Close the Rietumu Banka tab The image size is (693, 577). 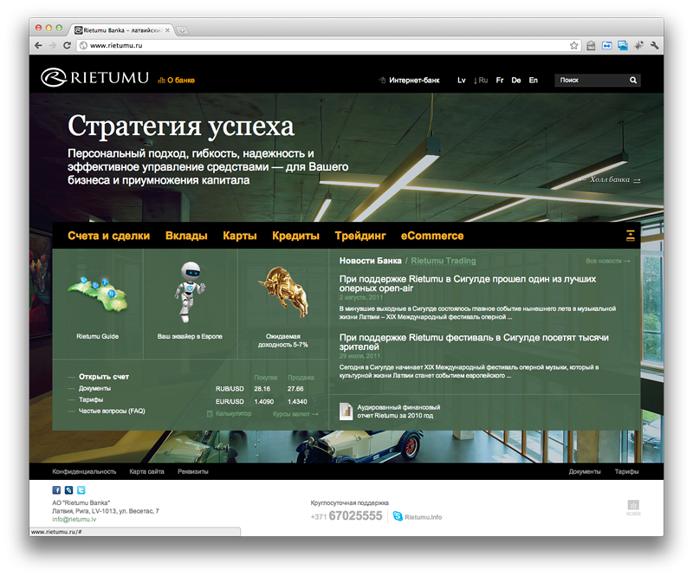click(x=167, y=30)
